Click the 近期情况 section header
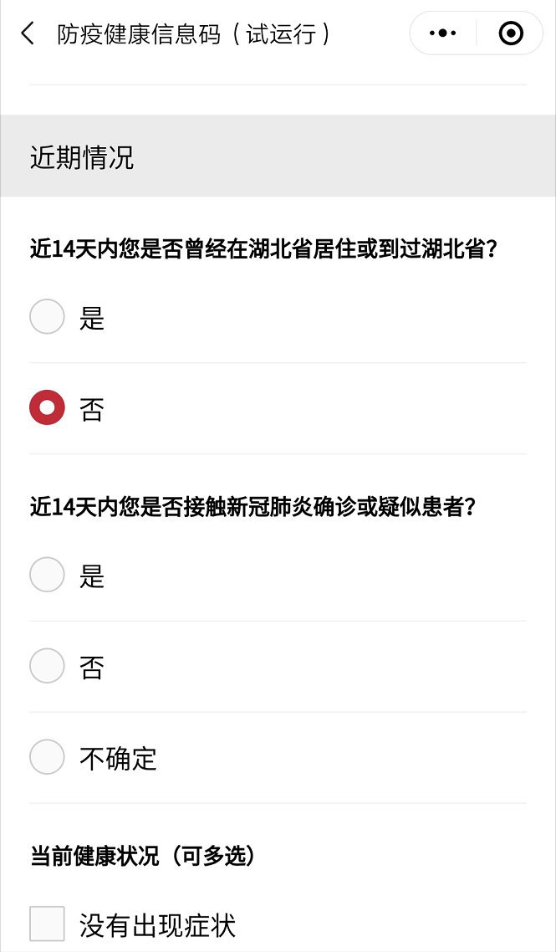Screen dimensions: 556x952 [x=82, y=157]
